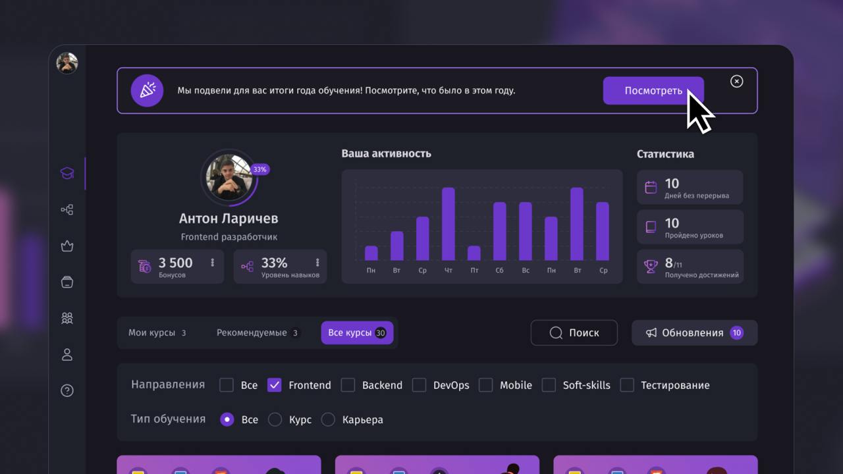The width and height of the screenshot is (843, 474).
Task: Open the community people icon in sidebar
Action: coord(67,319)
